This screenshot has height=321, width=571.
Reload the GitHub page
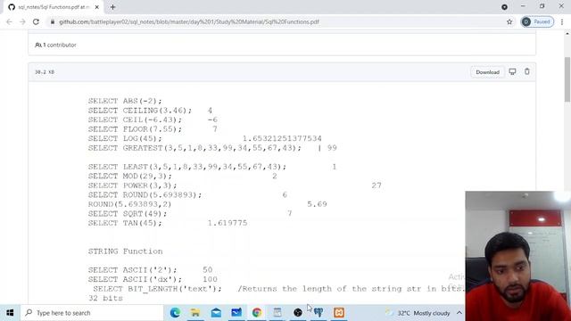[36, 21]
